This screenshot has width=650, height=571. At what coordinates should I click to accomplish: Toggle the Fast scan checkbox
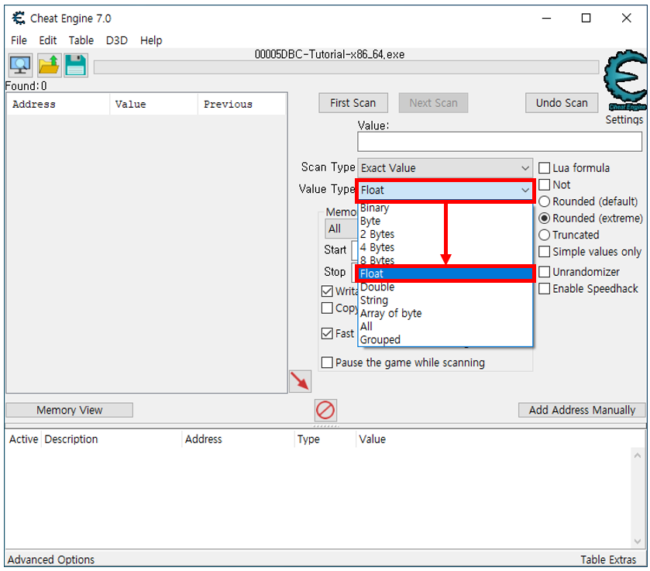tap(327, 333)
